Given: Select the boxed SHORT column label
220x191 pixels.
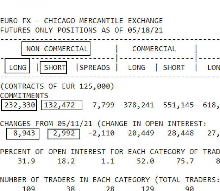Looking at the screenshot, I should pyautogui.click(x=53, y=67).
